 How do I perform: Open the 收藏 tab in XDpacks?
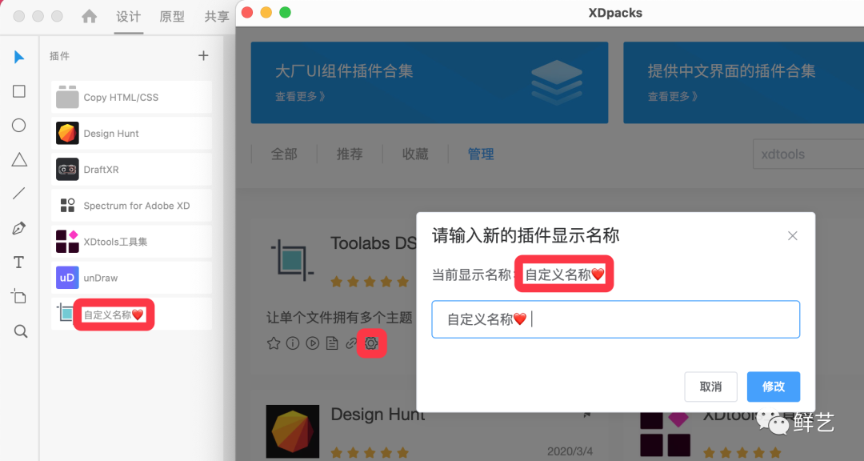tap(415, 154)
